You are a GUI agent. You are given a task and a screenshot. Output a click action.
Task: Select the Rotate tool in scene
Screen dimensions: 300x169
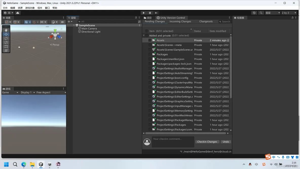tap(6, 38)
